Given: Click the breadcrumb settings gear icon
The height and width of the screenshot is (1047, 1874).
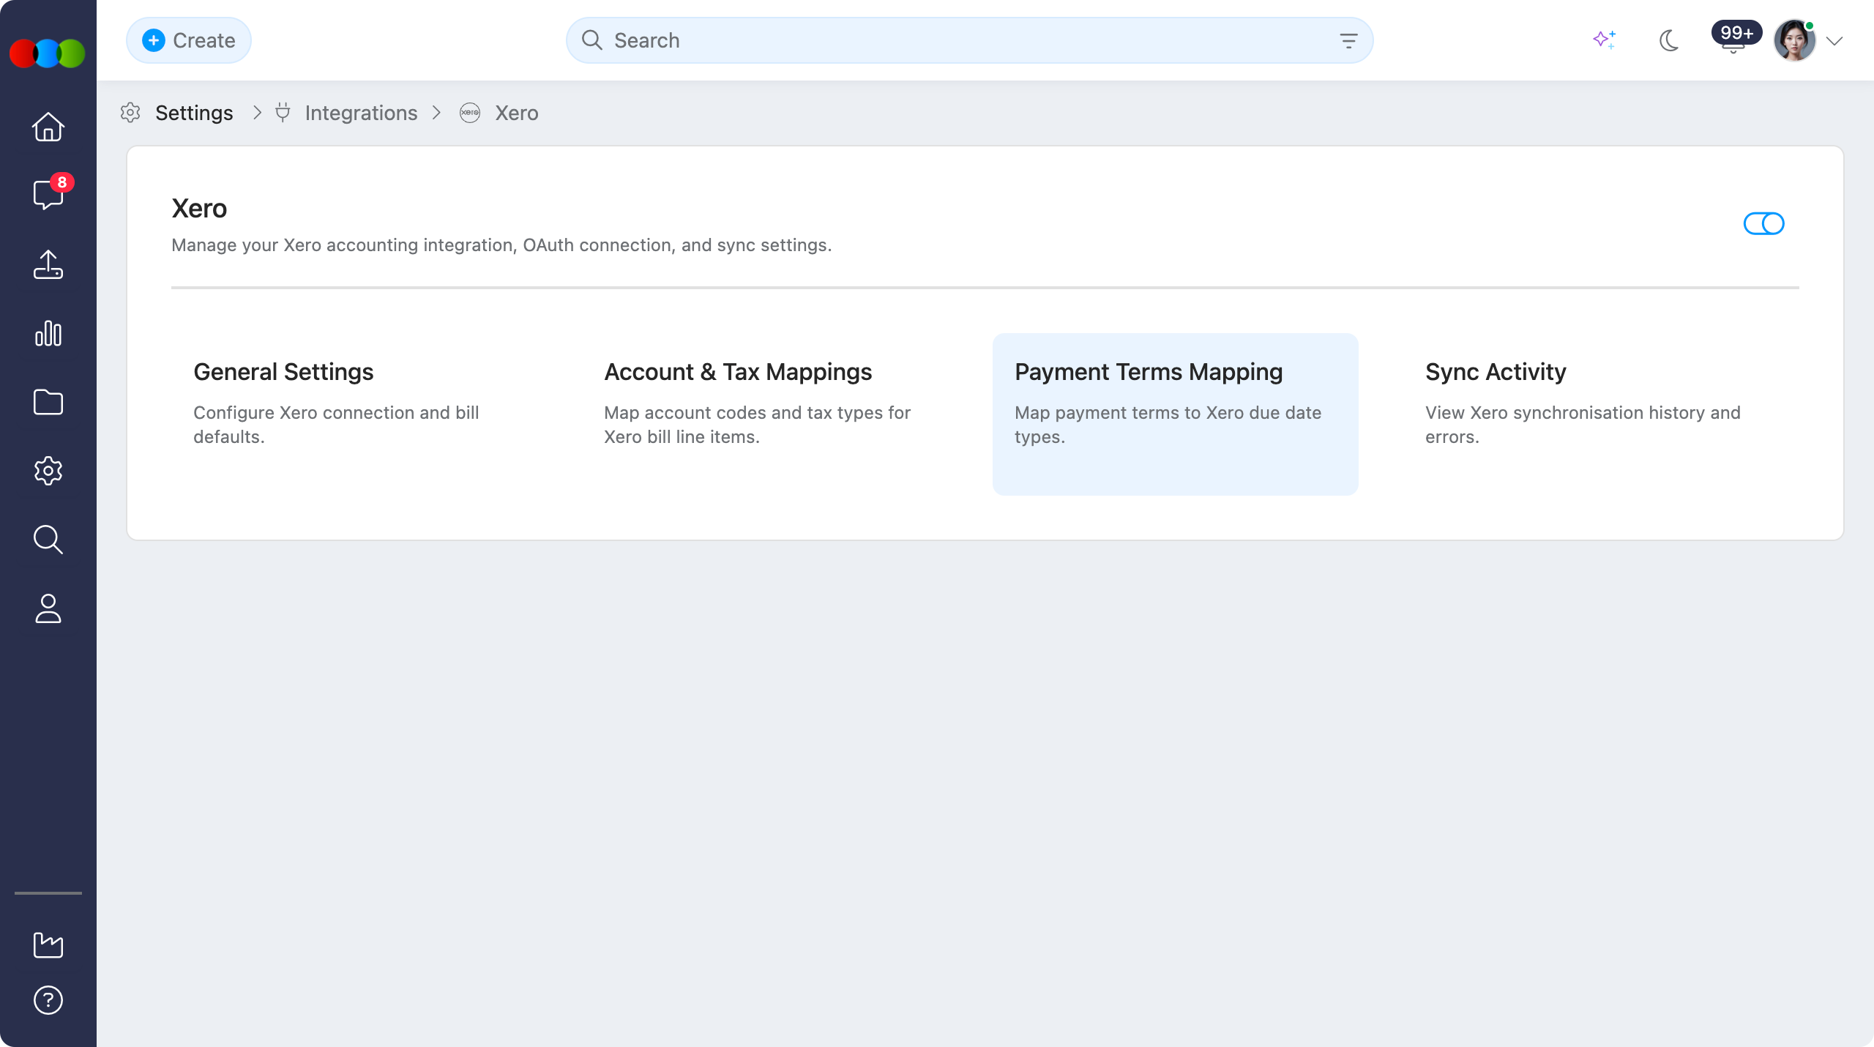Looking at the screenshot, I should point(130,113).
